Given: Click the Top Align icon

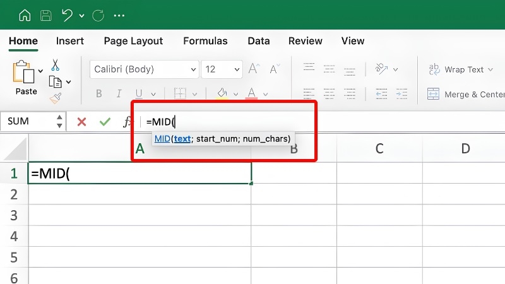Looking at the screenshot, I should coord(309,67).
